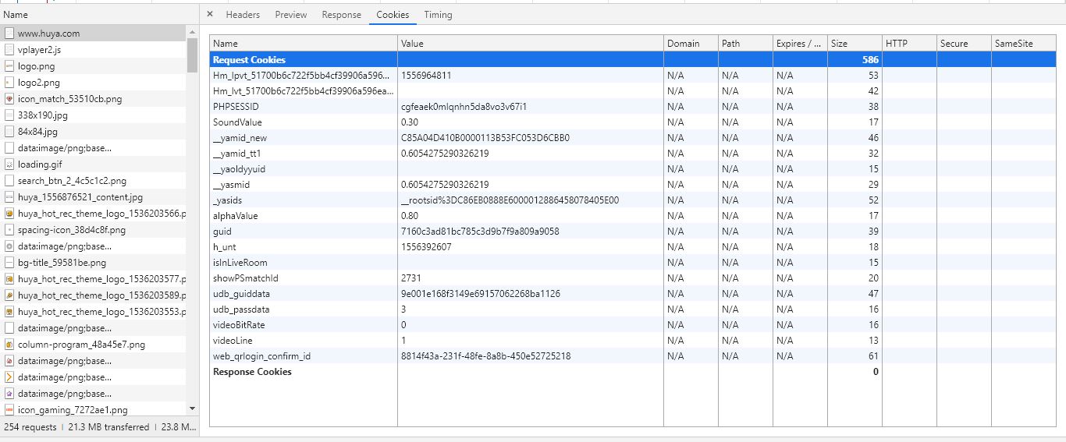Click the vplayer2.js file icon
The image size is (1066, 442).
[9, 50]
